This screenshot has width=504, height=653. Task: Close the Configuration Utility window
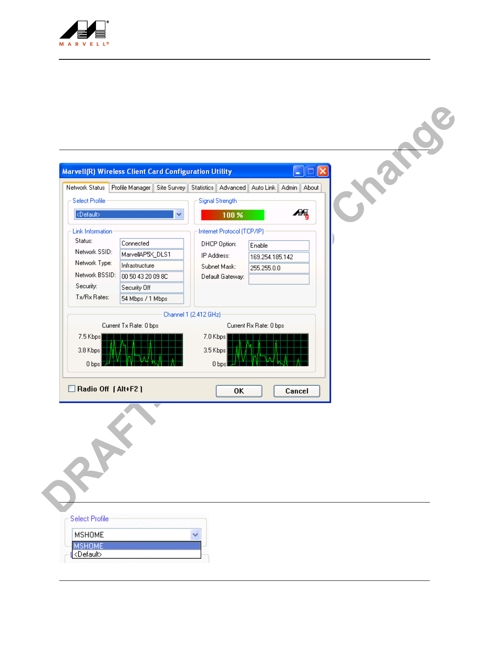click(323, 171)
